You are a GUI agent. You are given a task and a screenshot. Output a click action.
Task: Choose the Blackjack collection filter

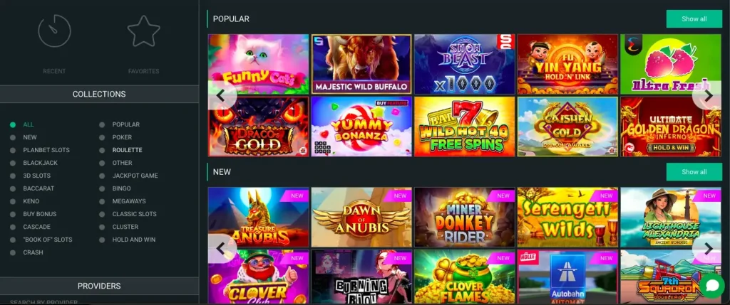click(x=34, y=163)
